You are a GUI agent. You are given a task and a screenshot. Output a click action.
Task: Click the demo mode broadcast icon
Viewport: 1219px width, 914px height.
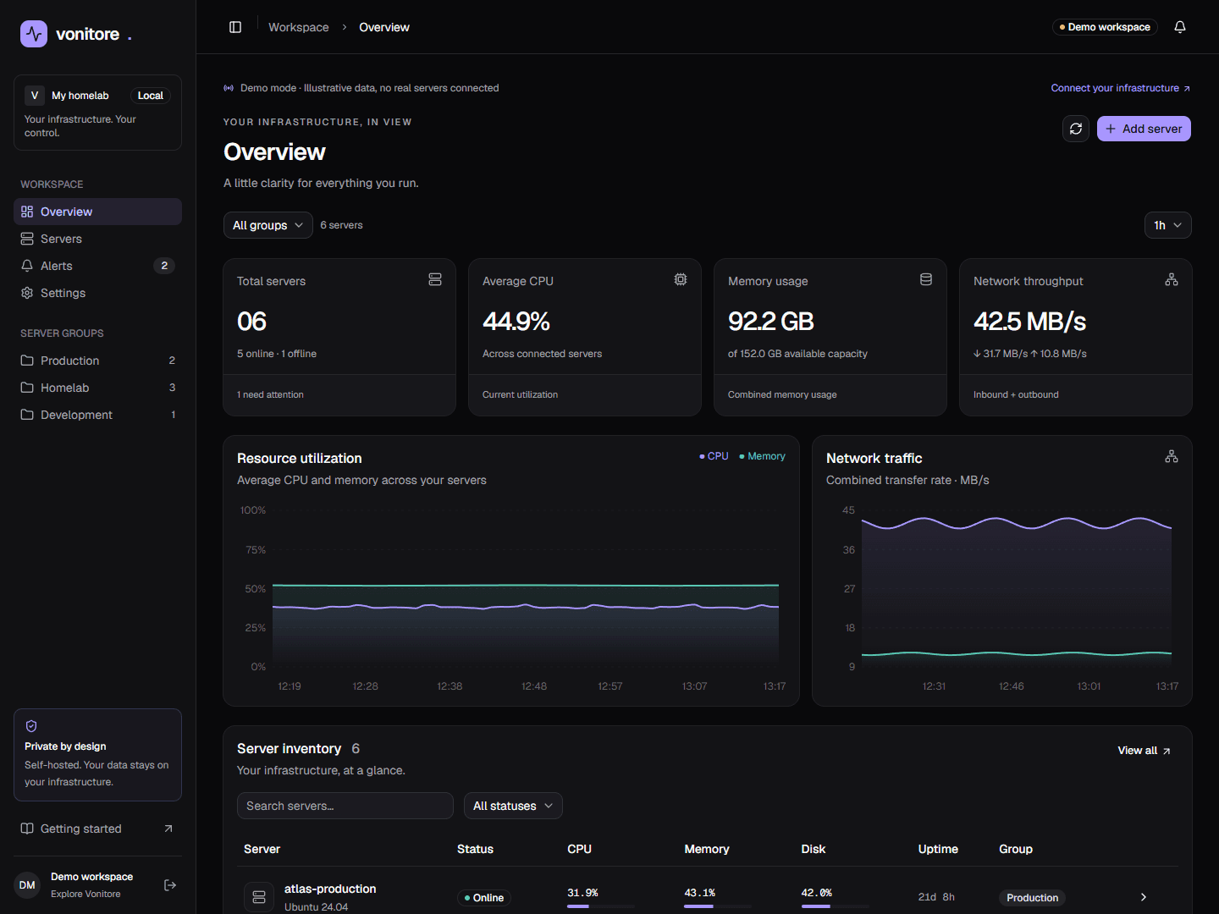point(229,88)
